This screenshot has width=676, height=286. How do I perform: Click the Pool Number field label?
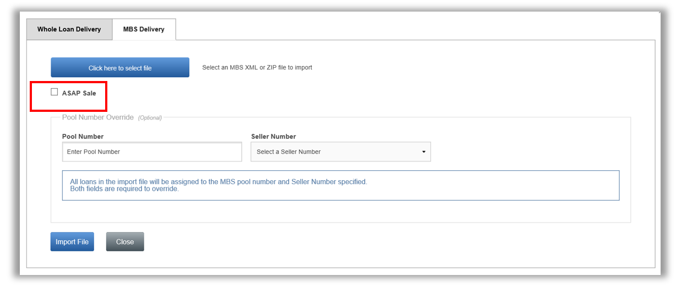[x=83, y=136]
